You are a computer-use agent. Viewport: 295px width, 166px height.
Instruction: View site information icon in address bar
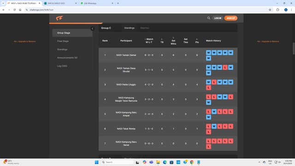coord(27,10)
